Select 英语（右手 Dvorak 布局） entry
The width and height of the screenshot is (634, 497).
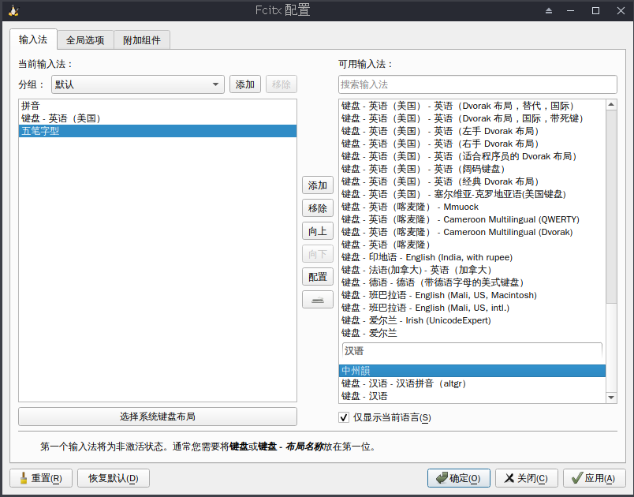click(x=472, y=144)
